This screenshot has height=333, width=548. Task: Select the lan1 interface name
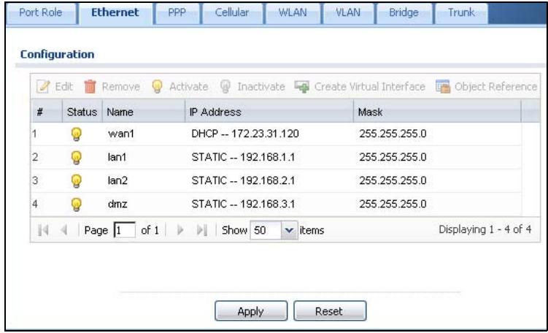click(x=117, y=157)
